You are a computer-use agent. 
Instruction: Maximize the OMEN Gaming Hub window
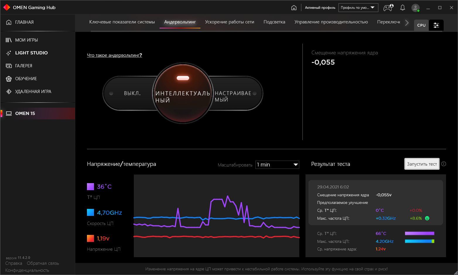click(440, 8)
